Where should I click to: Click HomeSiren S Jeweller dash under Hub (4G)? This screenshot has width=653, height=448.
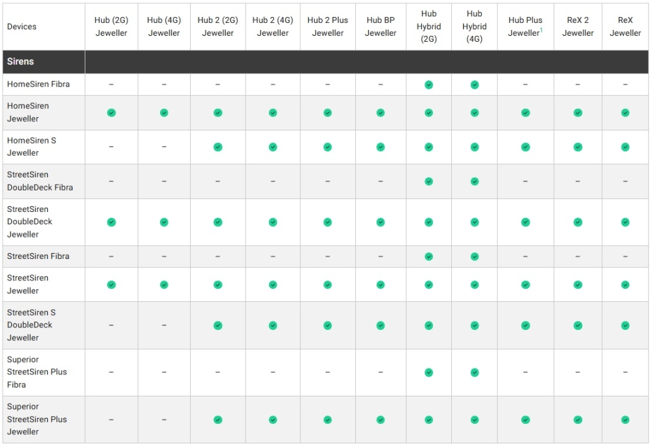[164, 147]
